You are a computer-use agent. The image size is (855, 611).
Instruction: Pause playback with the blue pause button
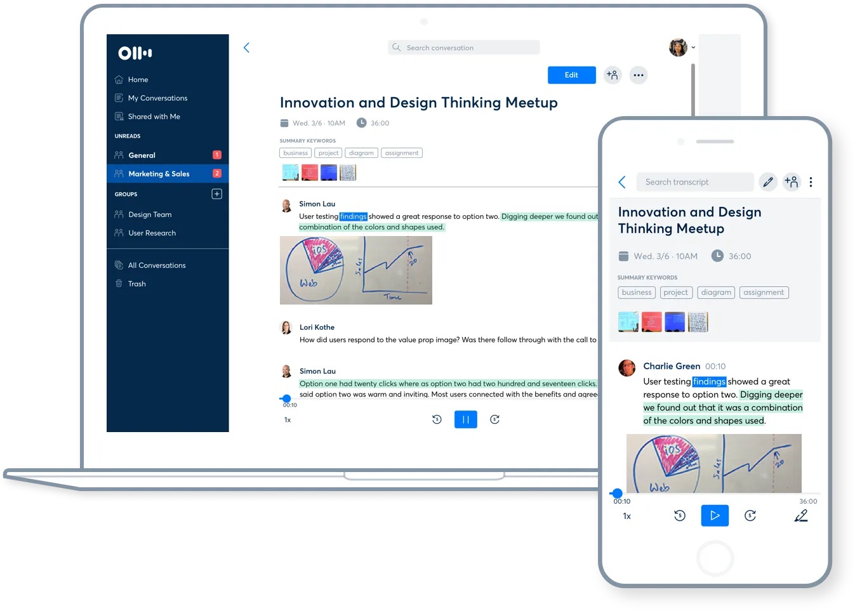click(465, 419)
